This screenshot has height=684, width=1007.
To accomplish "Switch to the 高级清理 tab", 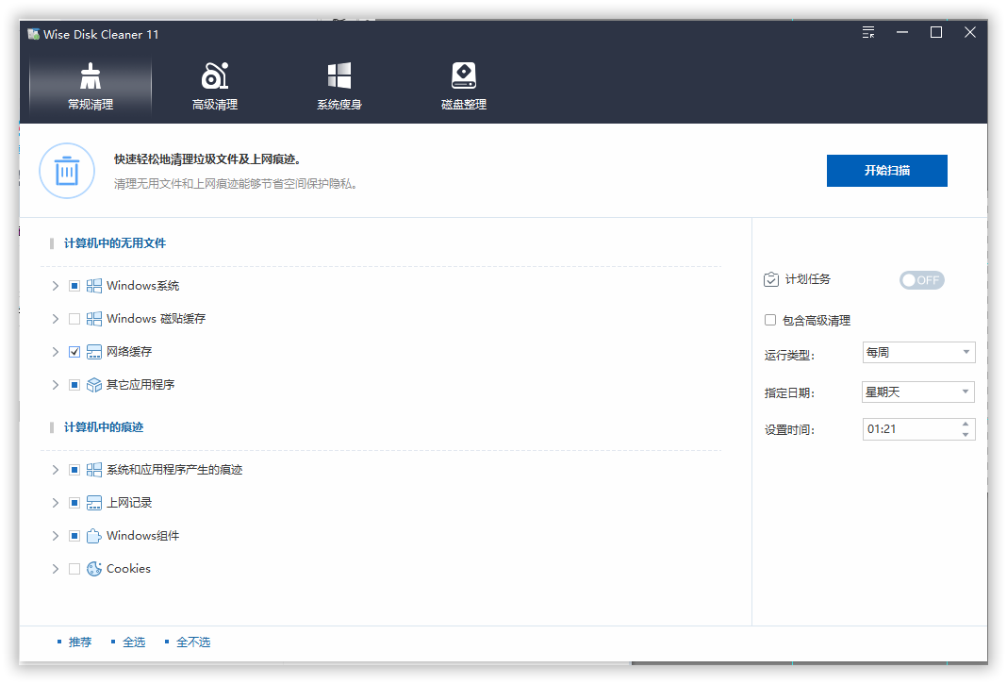I will click(214, 87).
